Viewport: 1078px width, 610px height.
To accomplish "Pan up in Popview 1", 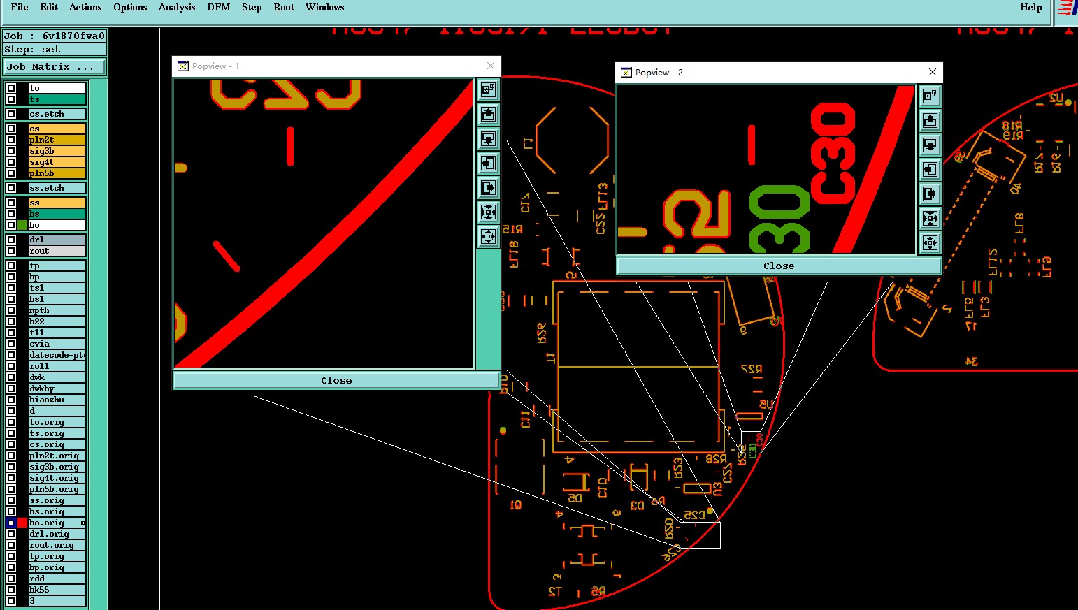I will [x=488, y=114].
